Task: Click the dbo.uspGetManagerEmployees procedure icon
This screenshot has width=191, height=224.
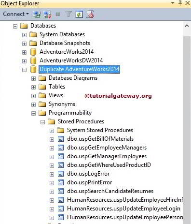Action: coord(61,156)
